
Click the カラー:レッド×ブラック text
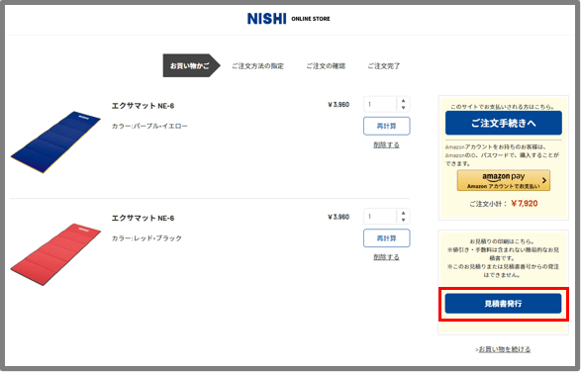pos(146,238)
